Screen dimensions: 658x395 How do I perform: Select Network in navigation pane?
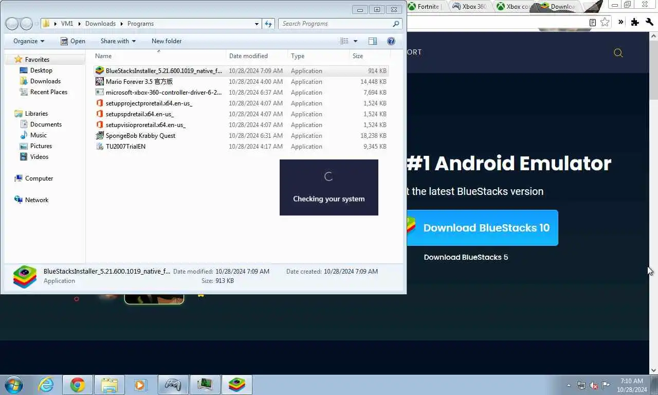(x=36, y=200)
